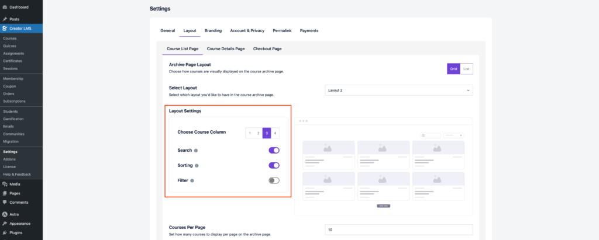Disable the Search toggle
The image size is (599, 240).
(274, 150)
